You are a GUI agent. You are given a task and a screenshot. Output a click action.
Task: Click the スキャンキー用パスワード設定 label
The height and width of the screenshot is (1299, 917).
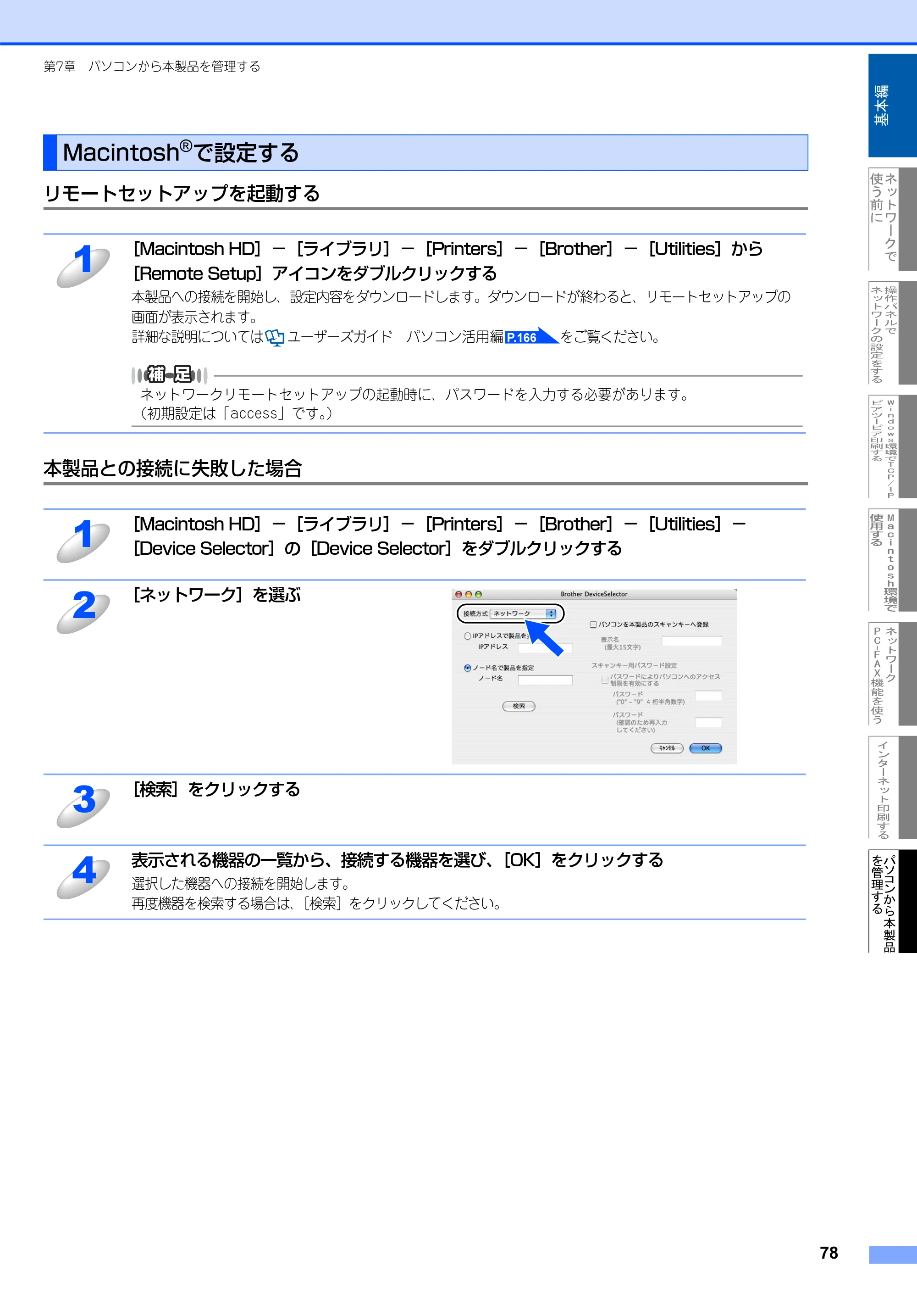click(634, 665)
